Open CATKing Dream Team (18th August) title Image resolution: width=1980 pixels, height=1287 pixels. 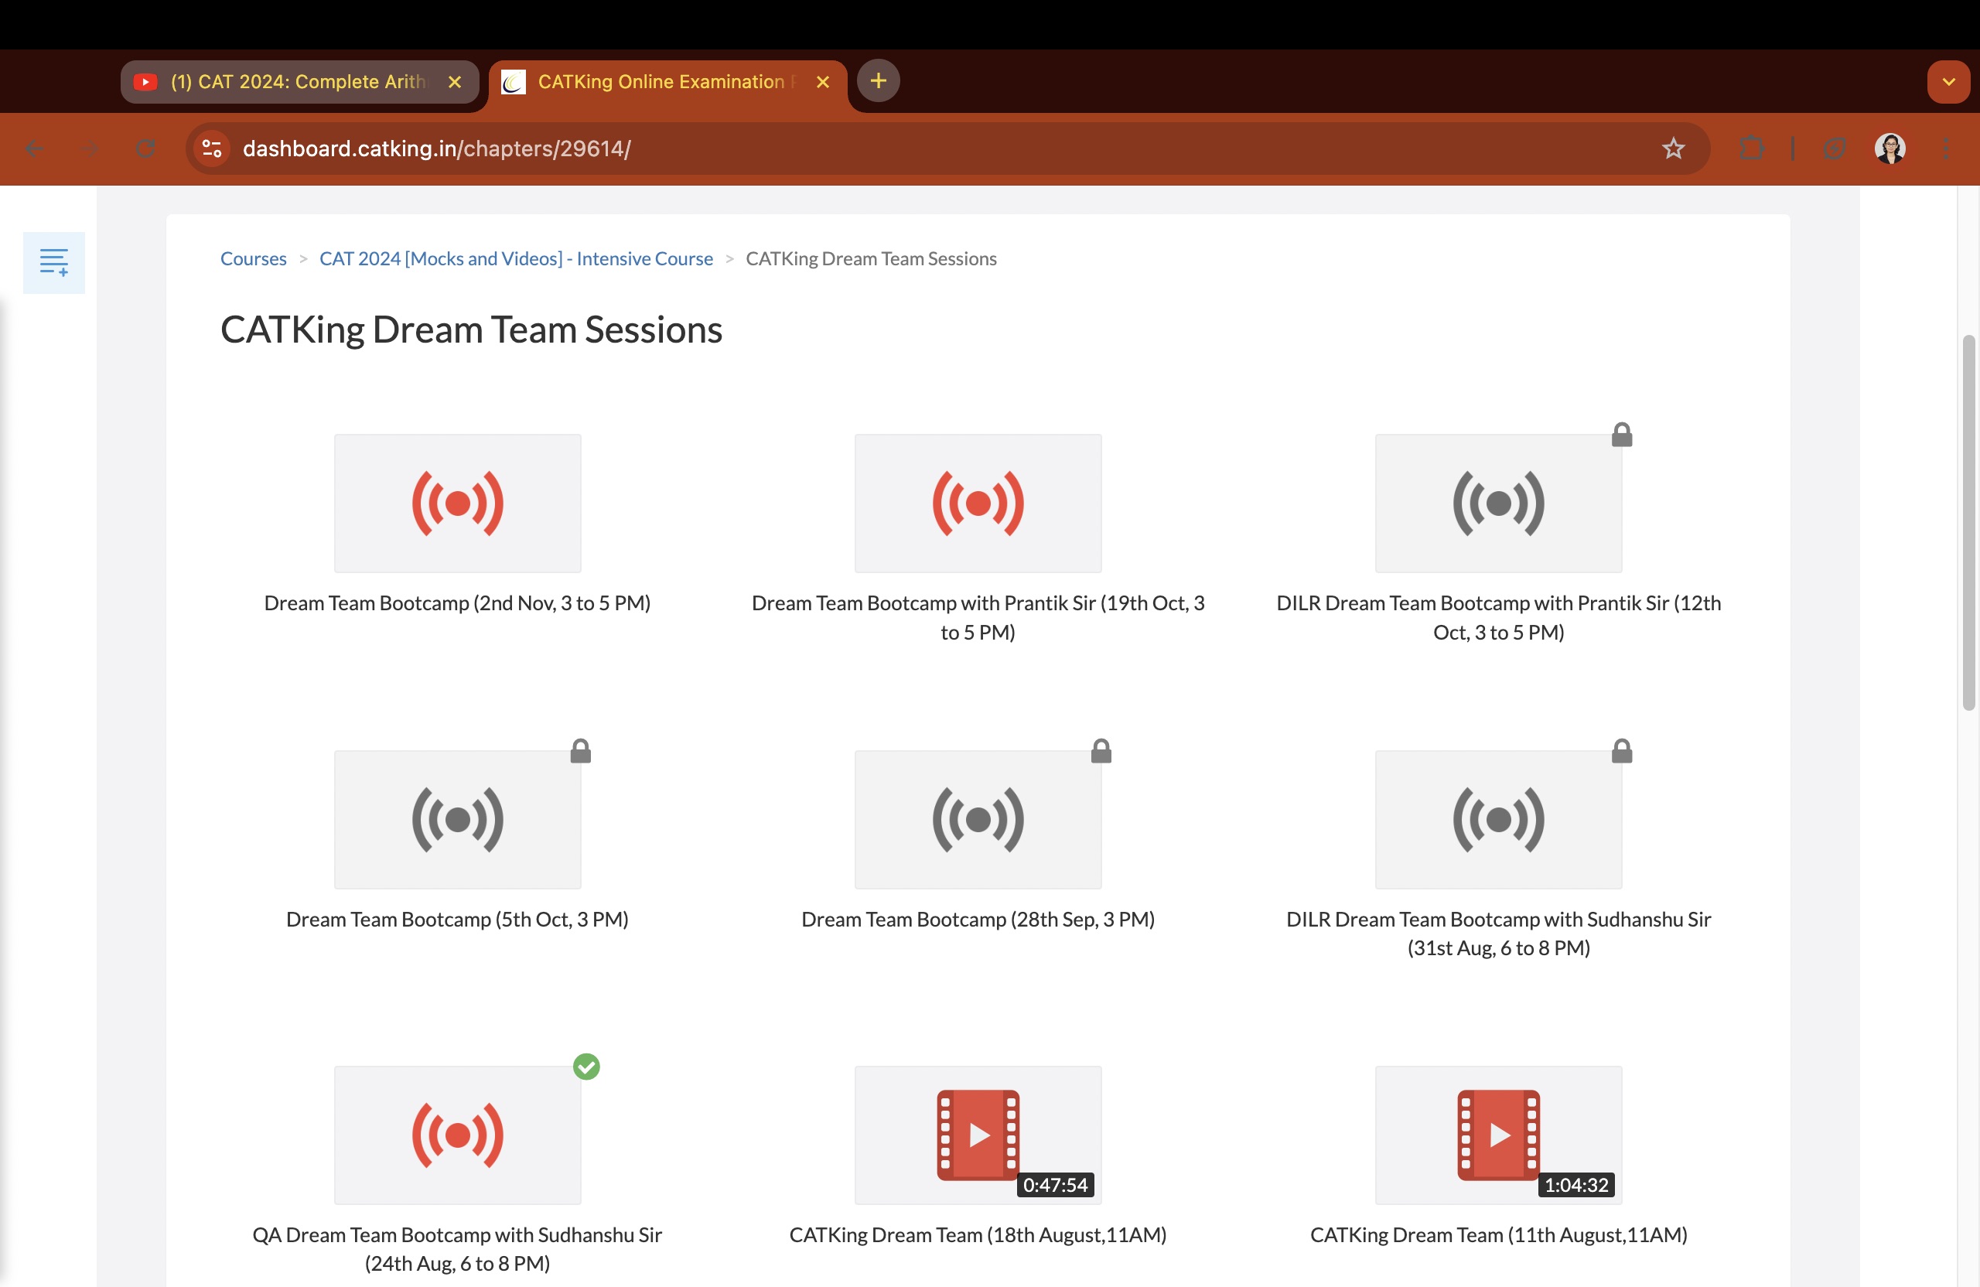pyautogui.click(x=978, y=1234)
